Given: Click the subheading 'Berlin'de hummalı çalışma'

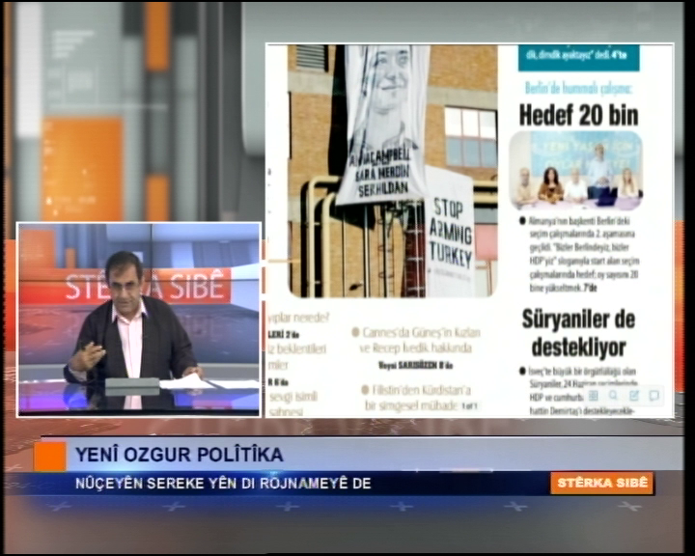Looking at the screenshot, I should [x=578, y=89].
